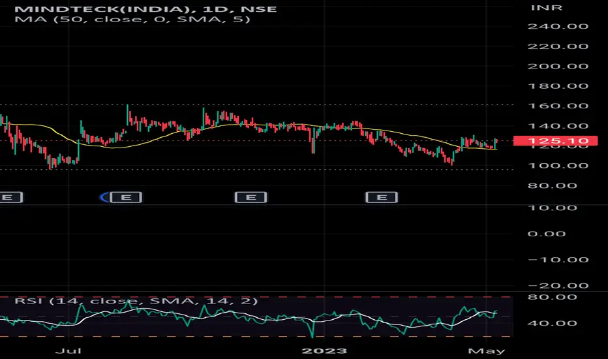Click the MINDTECK(INDIA), 1D, NSE chart title
The height and width of the screenshot is (359, 608).
click(x=145, y=9)
